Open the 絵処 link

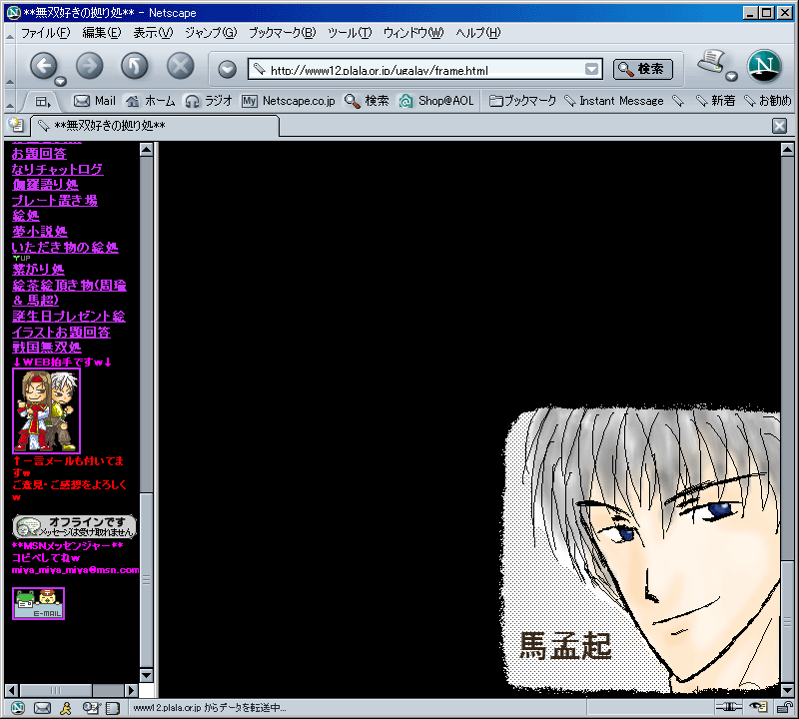(26, 216)
